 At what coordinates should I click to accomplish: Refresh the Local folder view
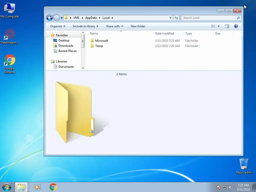176,18
